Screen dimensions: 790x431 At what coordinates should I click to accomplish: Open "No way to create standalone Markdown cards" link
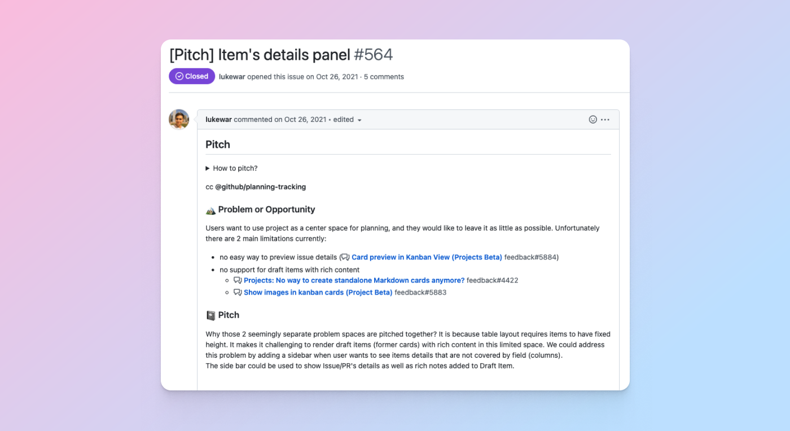pos(354,280)
